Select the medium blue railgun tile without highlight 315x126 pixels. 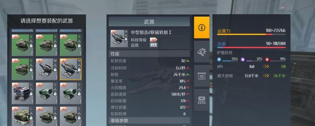[47, 69]
